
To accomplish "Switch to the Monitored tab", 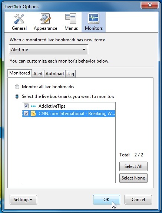I will point(20,73).
